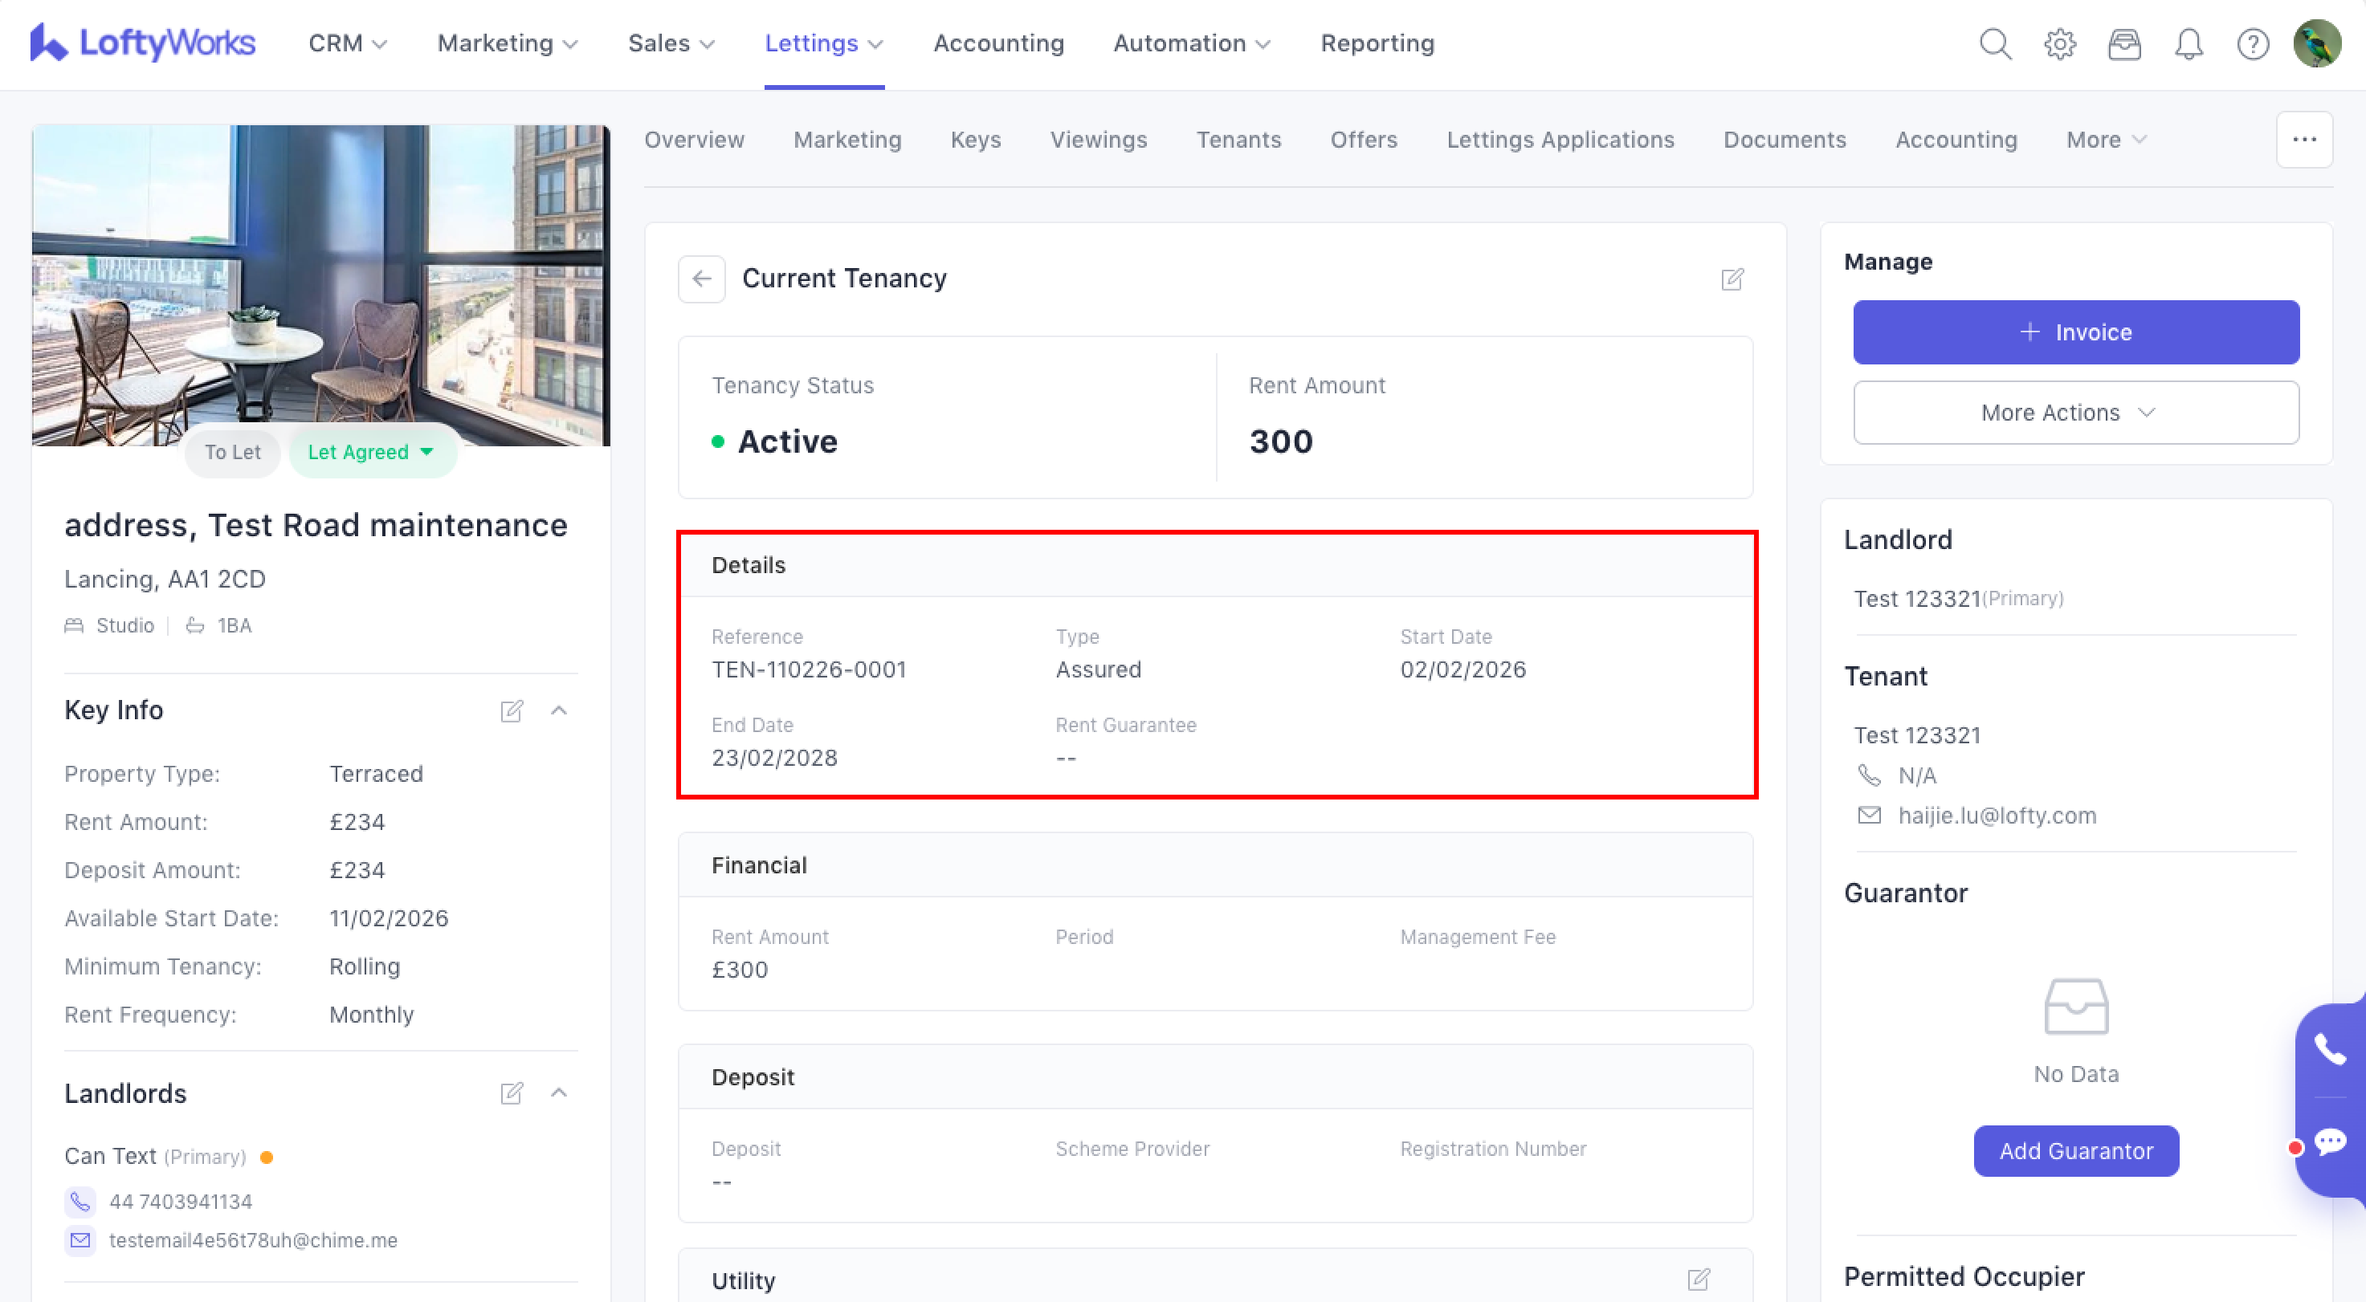The image size is (2366, 1302).
Task: Edit Key Info section pencil icon
Action: coord(512,710)
